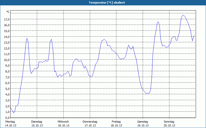The height and width of the screenshot is (128, 206).
Task: Click the Dienstag day label
Action: (37, 122)
